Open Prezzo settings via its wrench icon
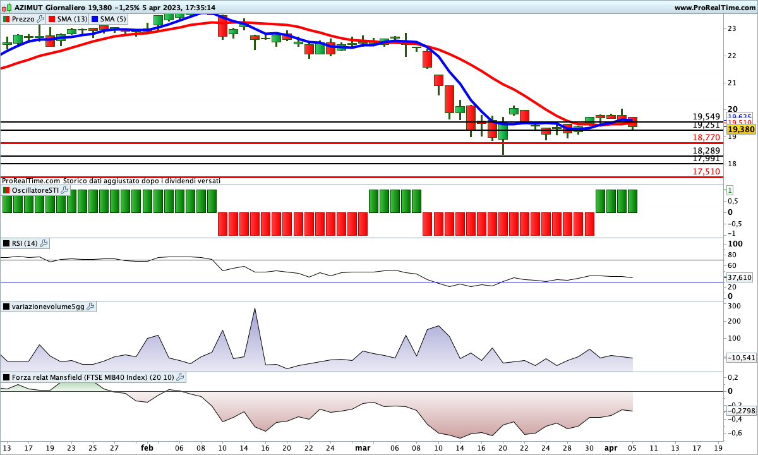 click(41, 19)
